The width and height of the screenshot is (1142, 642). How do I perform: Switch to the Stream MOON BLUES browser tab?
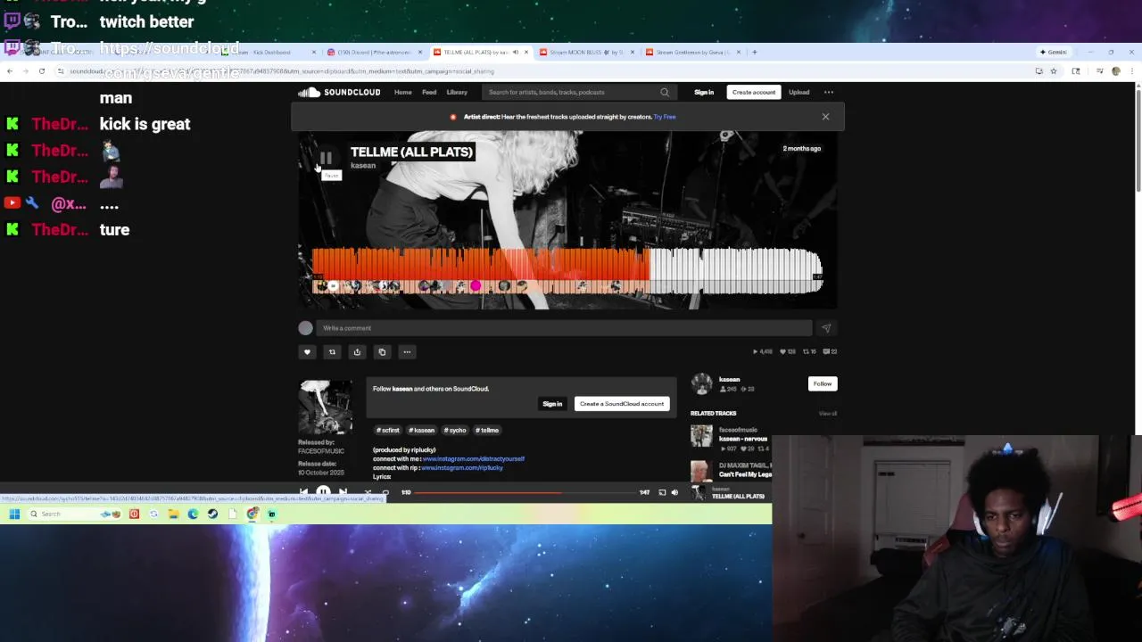point(587,52)
